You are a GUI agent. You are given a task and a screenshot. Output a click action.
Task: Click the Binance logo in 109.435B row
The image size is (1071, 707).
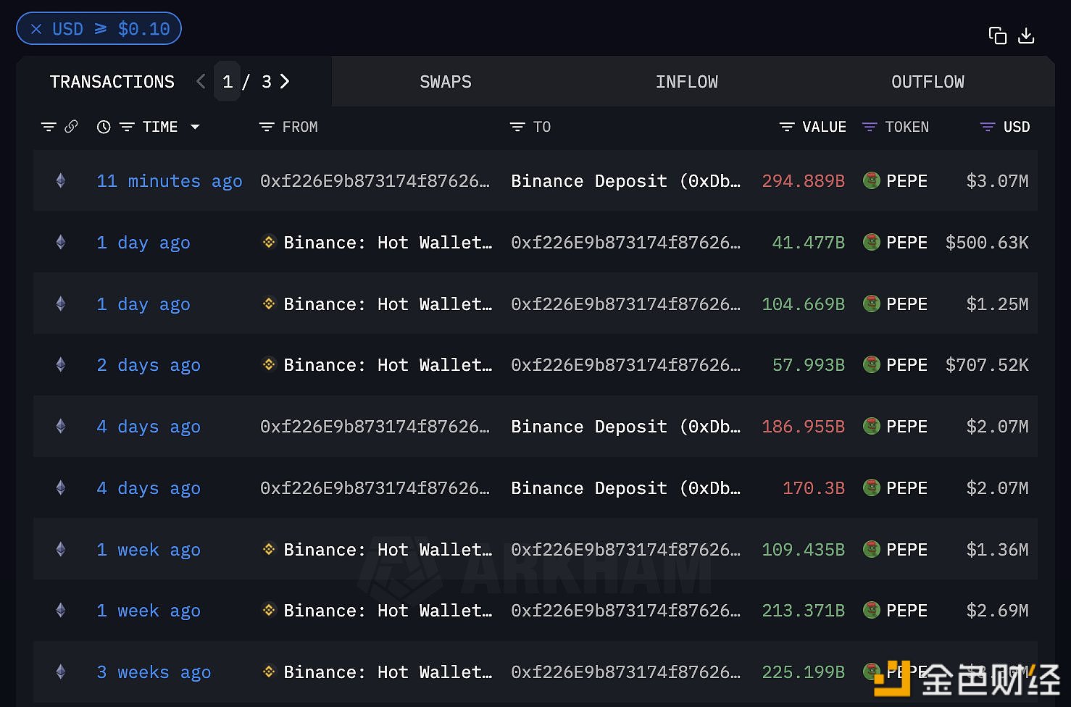click(269, 549)
